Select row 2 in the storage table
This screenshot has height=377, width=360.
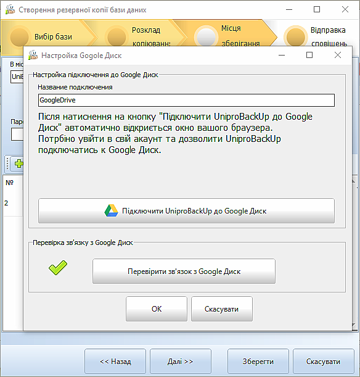point(13,203)
